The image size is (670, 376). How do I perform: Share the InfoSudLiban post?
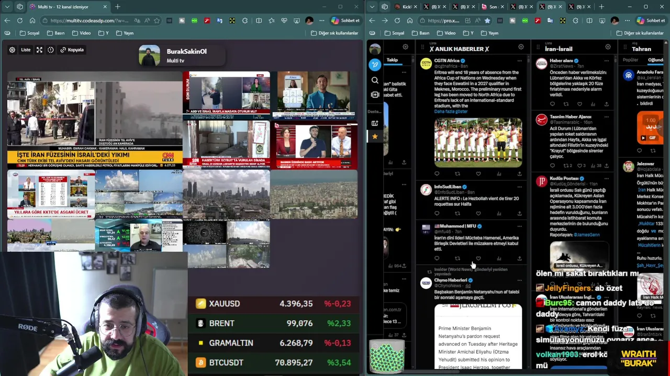pyautogui.click(x=519, y=214)
